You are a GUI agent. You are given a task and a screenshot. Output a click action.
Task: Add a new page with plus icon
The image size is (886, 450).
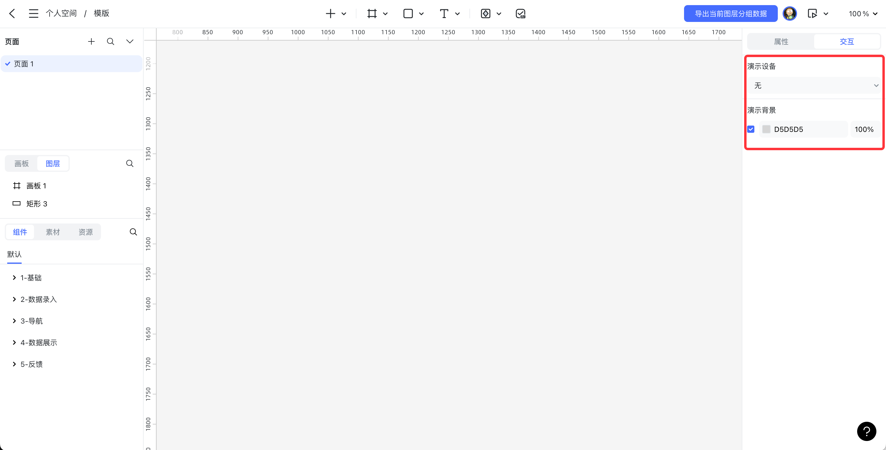pyautogui.click(x=91, y=41)
